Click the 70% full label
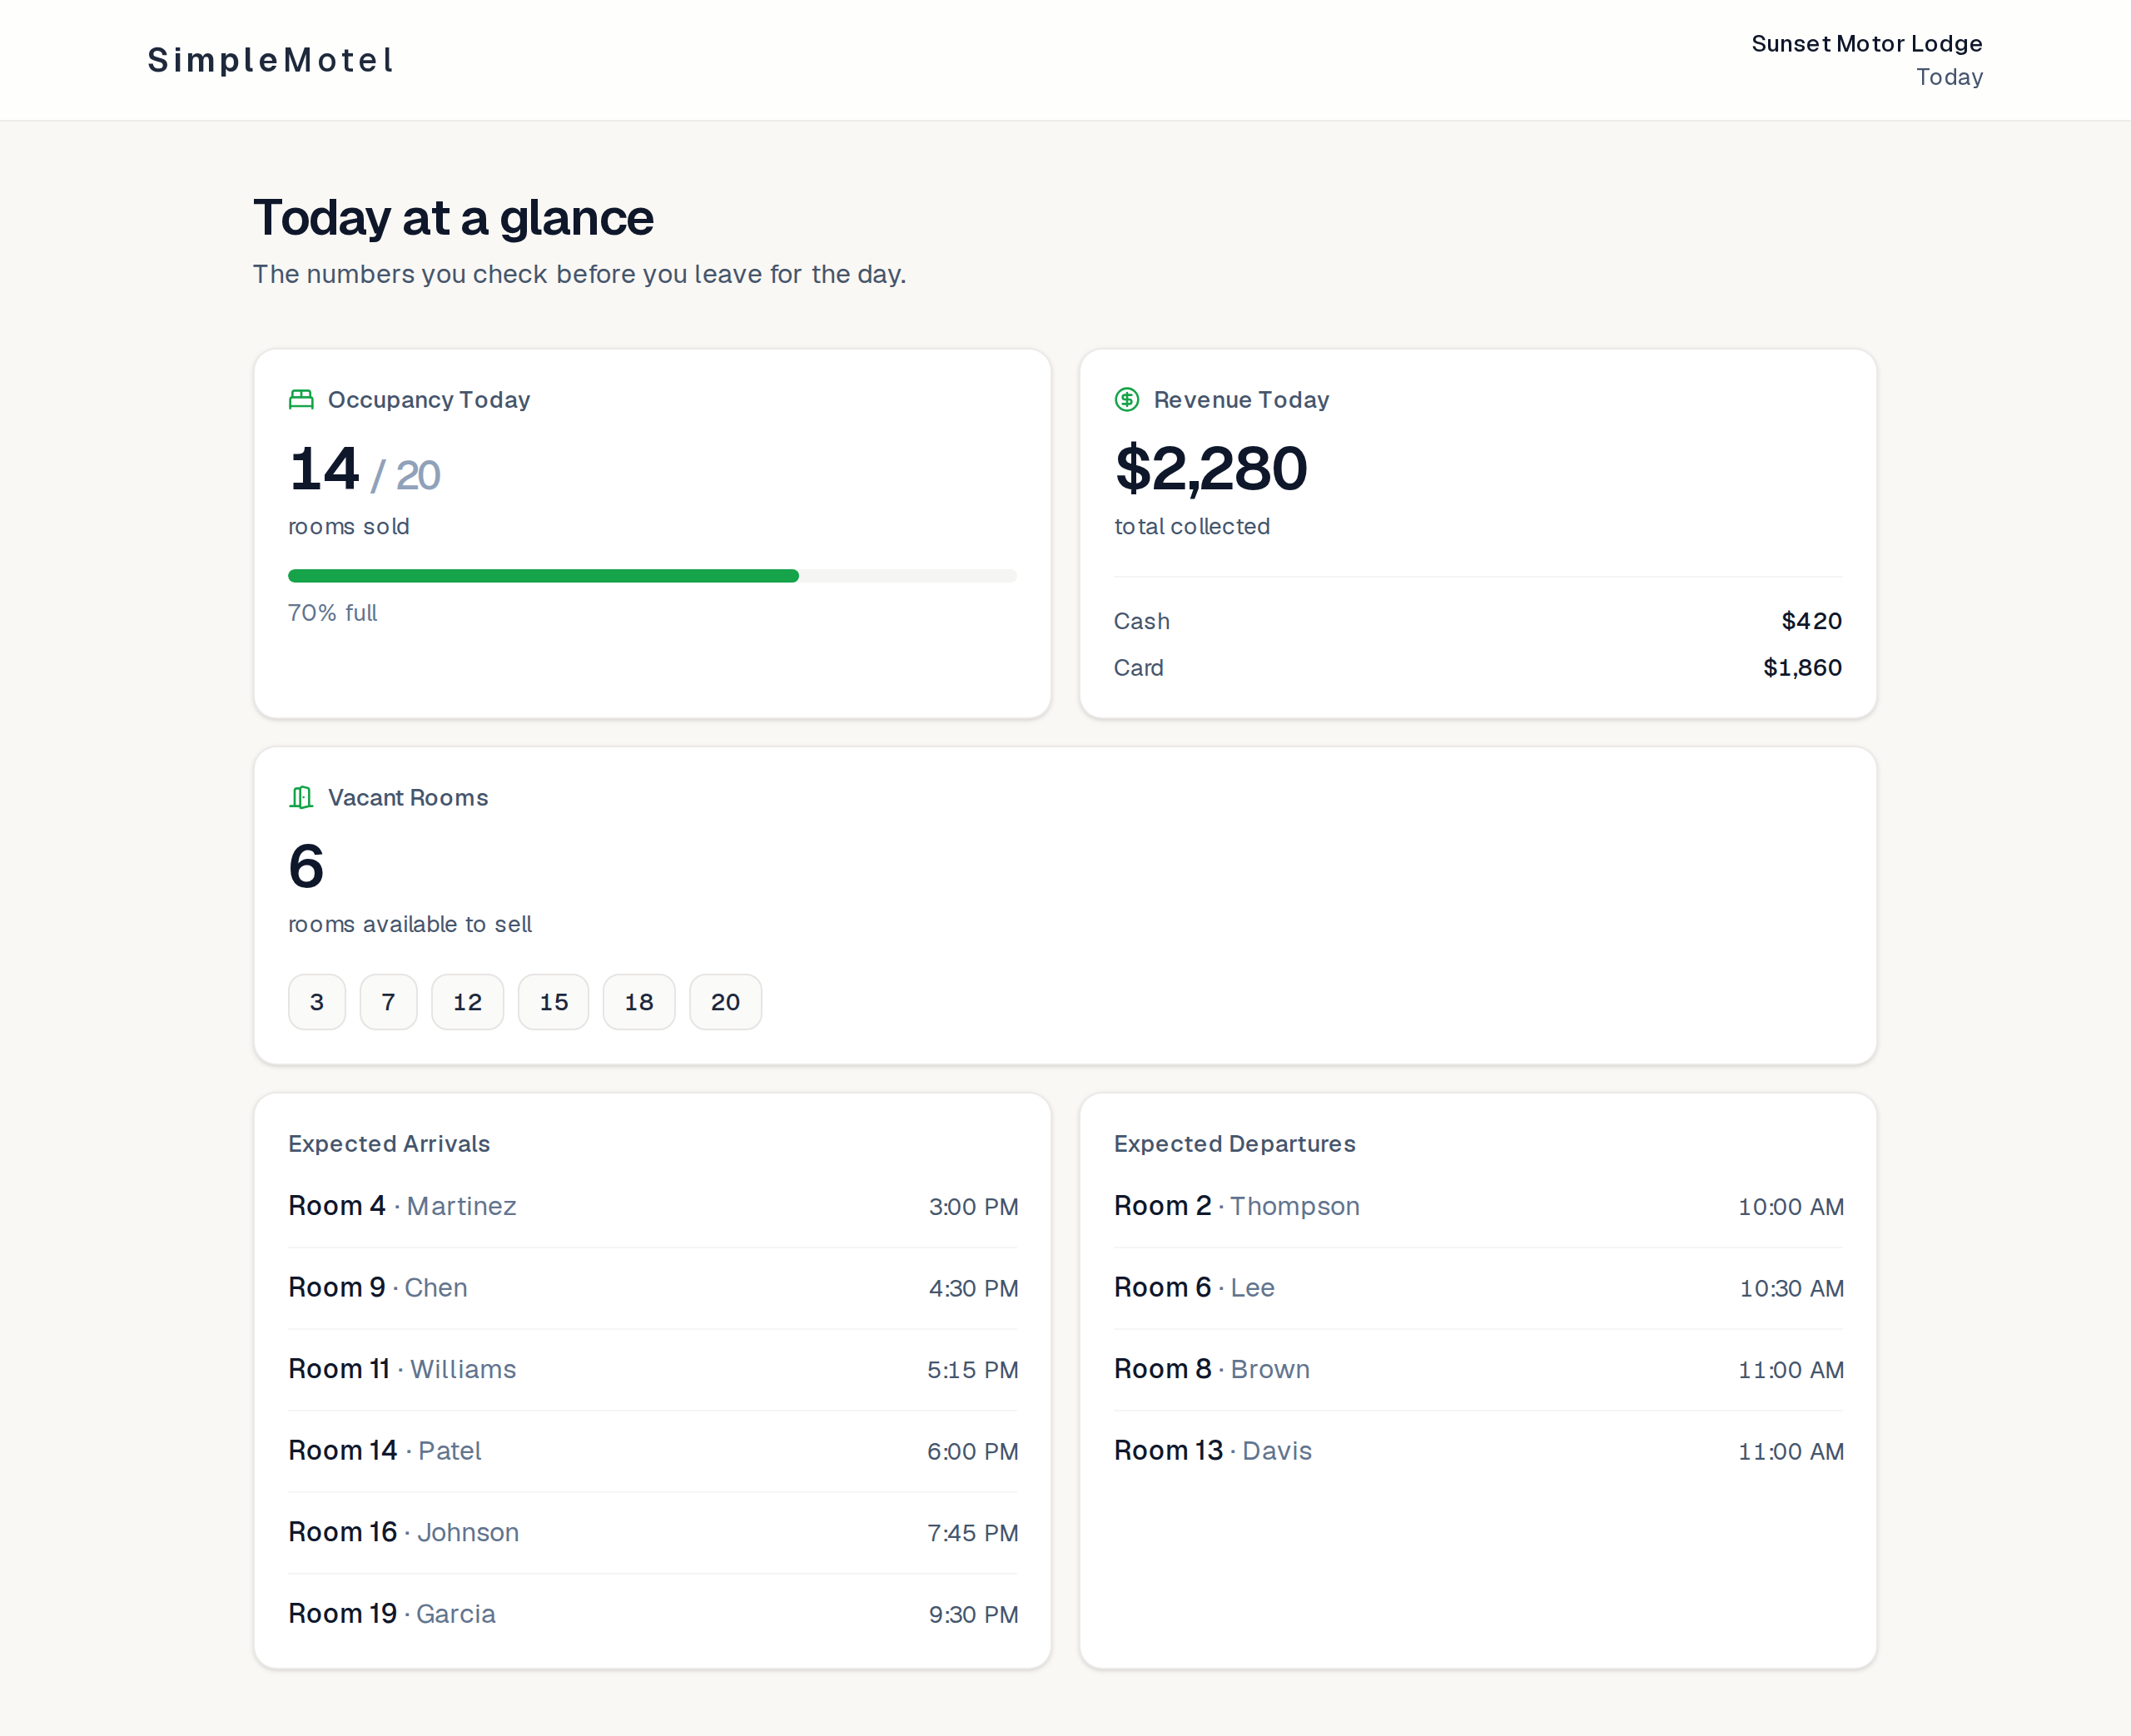Image resolution: width=2131 pixels, height=1736 pixels. coord(332,613)
